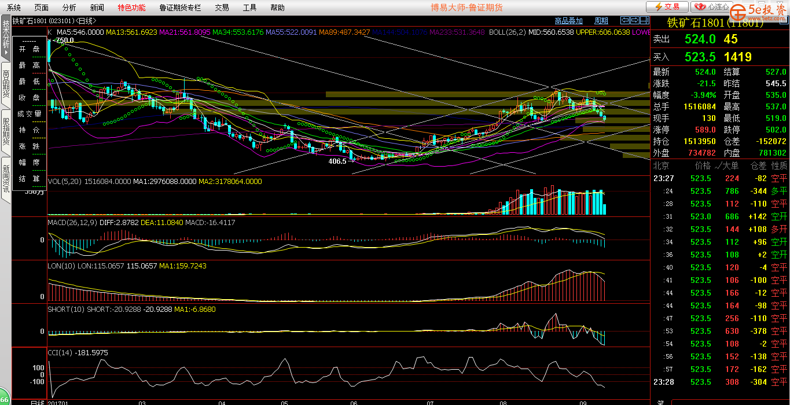
Task: Click the 买入 volume 1419
Action: 738,57
